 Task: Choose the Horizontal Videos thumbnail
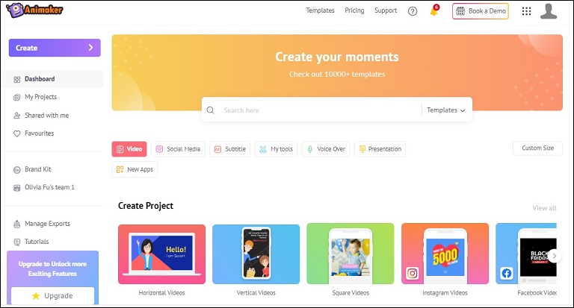pos(161,254)
